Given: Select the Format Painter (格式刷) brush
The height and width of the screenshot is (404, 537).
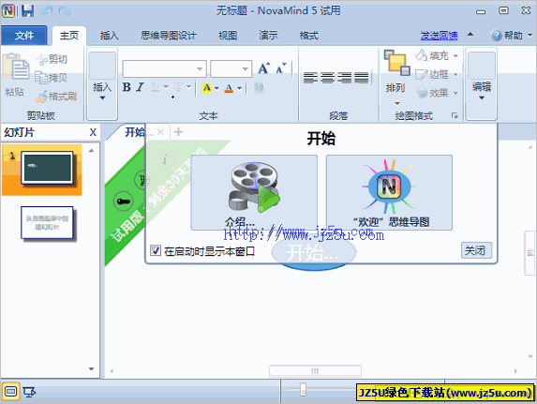Looking at the screenshot, I should 42,97.
